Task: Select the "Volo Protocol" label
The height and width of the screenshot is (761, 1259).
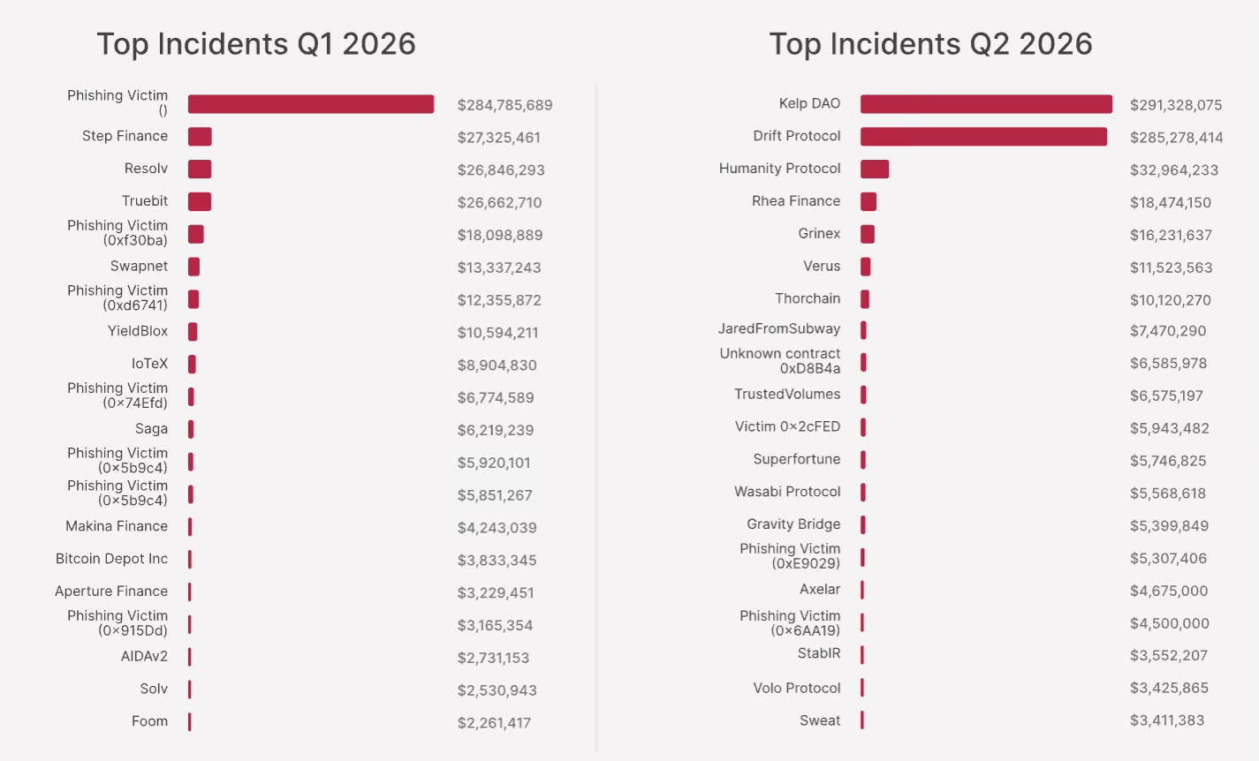Action: coord(797,689)
